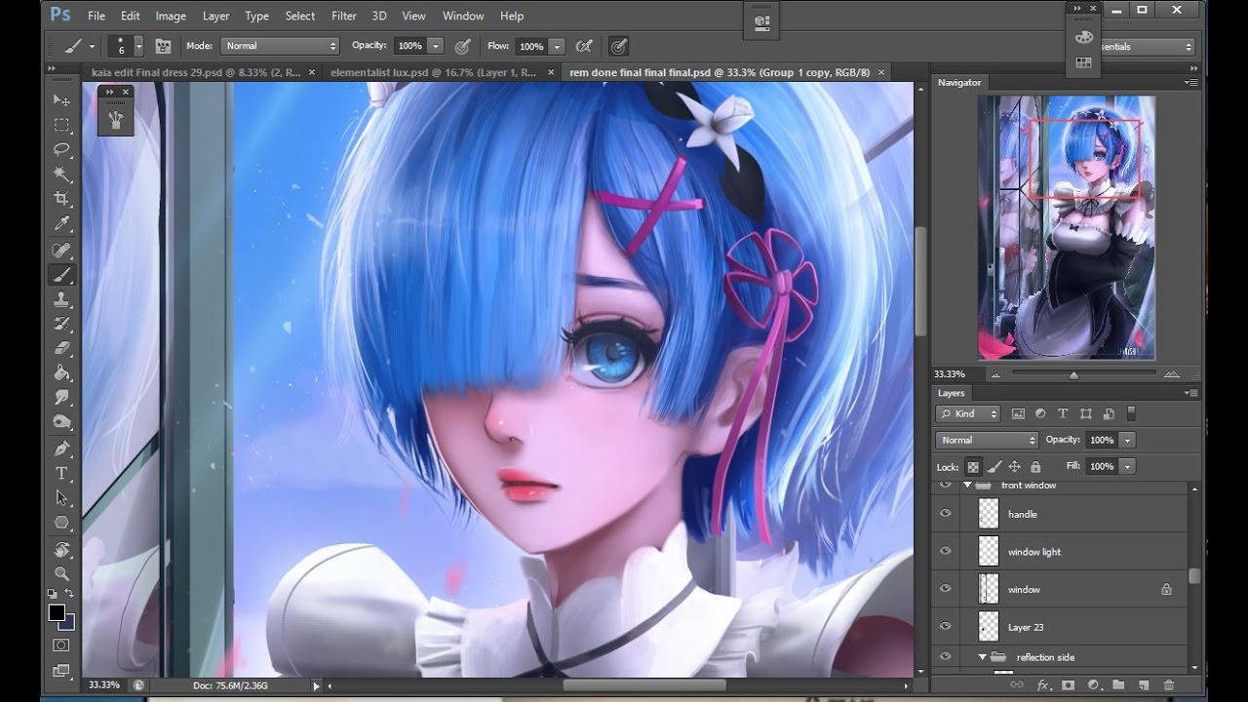1248x702 pixels.
Task: Open the File menu
Action: click(96, 16)
